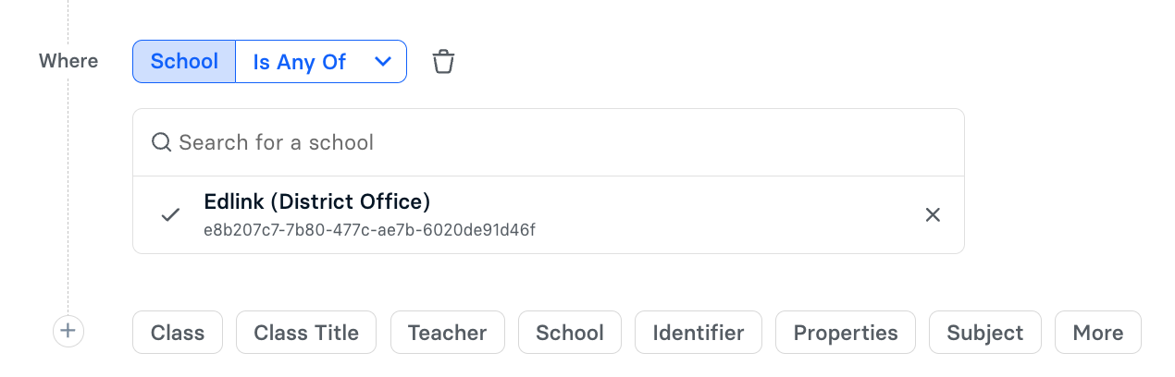1175x377 pixels.
Task: Focus the Search for a school field
Action: point(549,142)
